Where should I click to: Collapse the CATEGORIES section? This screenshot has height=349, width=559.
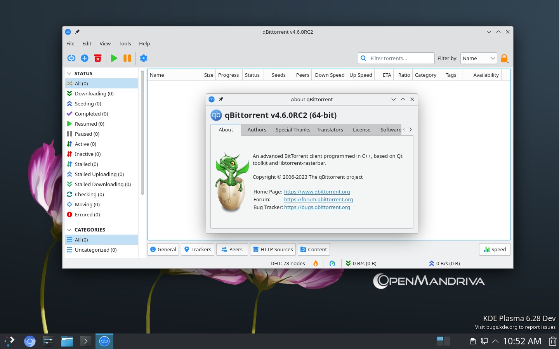pos(69,230)
